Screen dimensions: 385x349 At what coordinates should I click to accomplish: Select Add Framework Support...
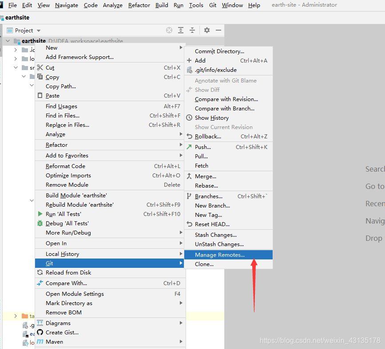point(110,57)
